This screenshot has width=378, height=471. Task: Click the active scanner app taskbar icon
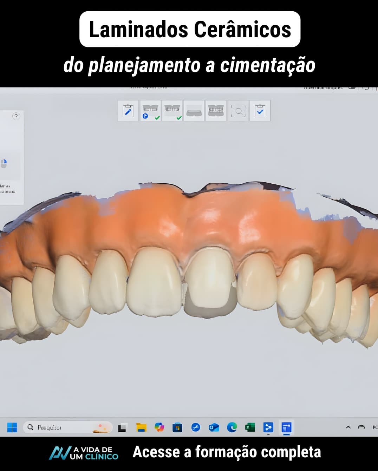tap(287, 427)
